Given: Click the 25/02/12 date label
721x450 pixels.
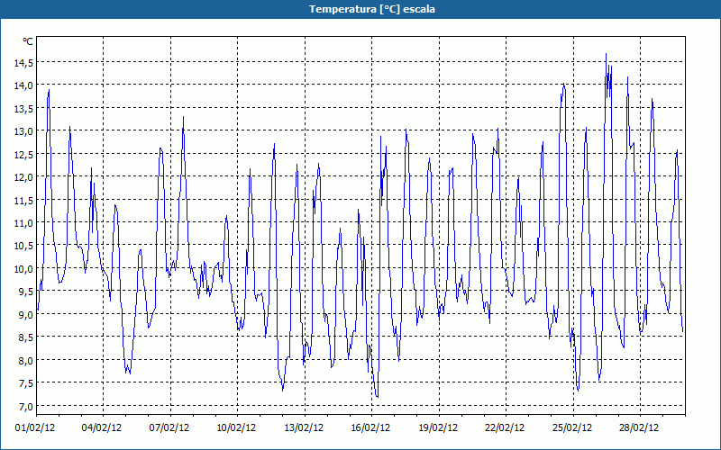Looking at the screenshot, I should point(572,427).
